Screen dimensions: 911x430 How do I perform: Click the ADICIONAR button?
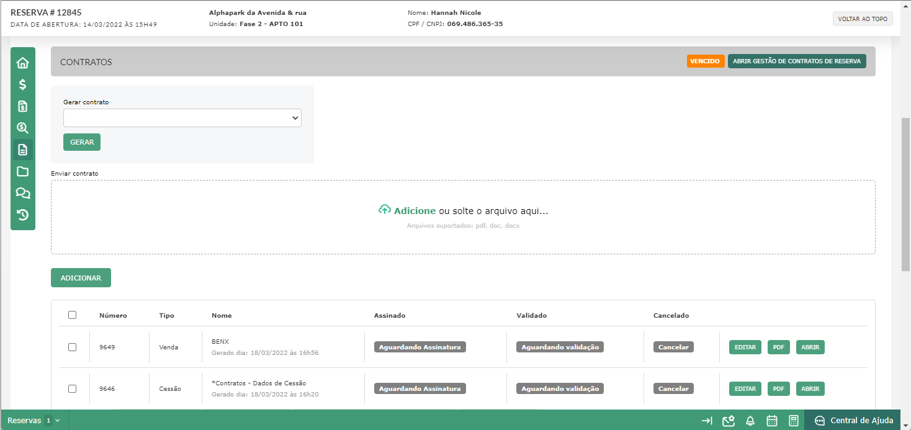tap(81, 278)
